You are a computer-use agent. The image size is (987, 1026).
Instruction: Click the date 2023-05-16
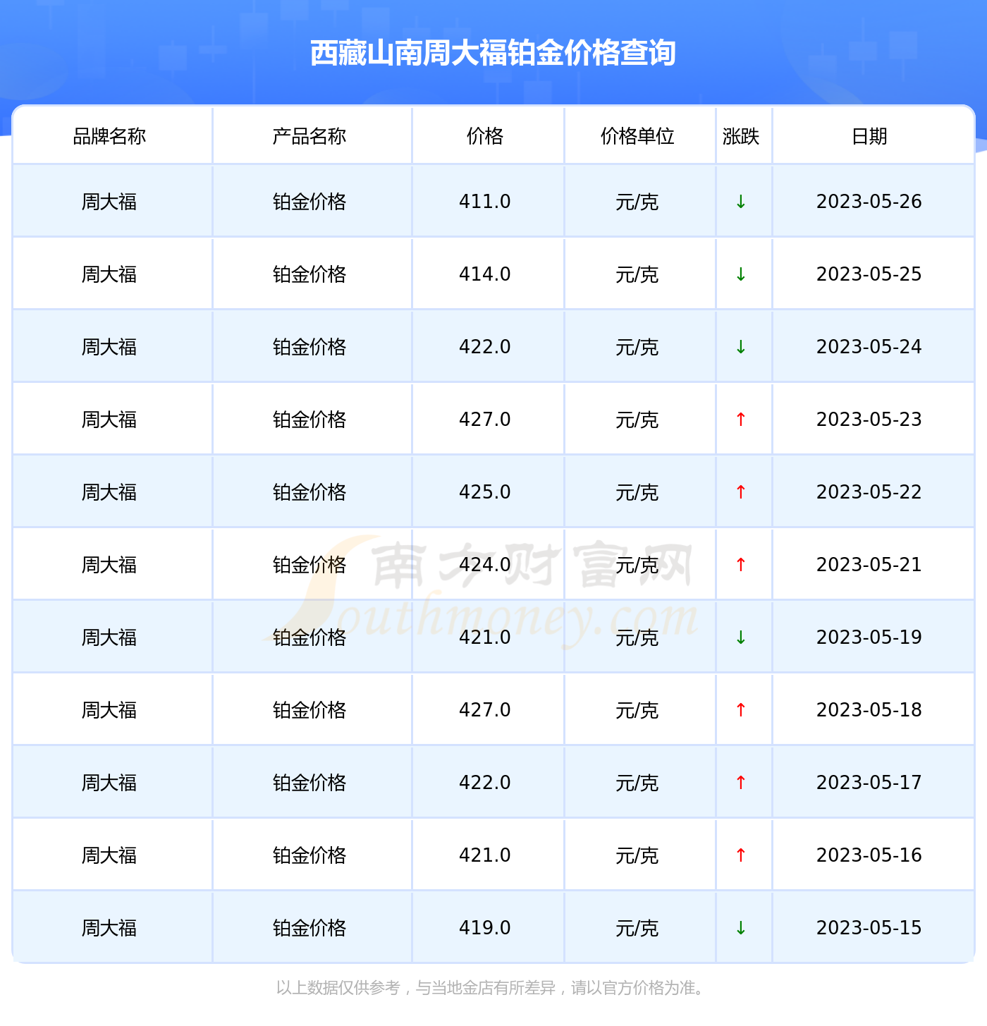pyautogui.click(x=869, y=855)
